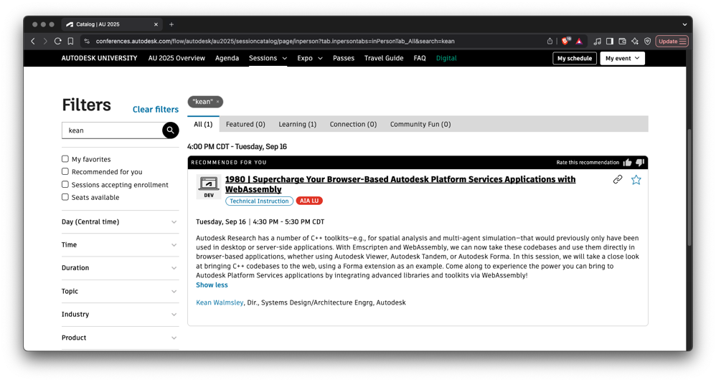Expand the Topic filter section
The height and width of the screenshot is (382, 716).
coord(120,292)
